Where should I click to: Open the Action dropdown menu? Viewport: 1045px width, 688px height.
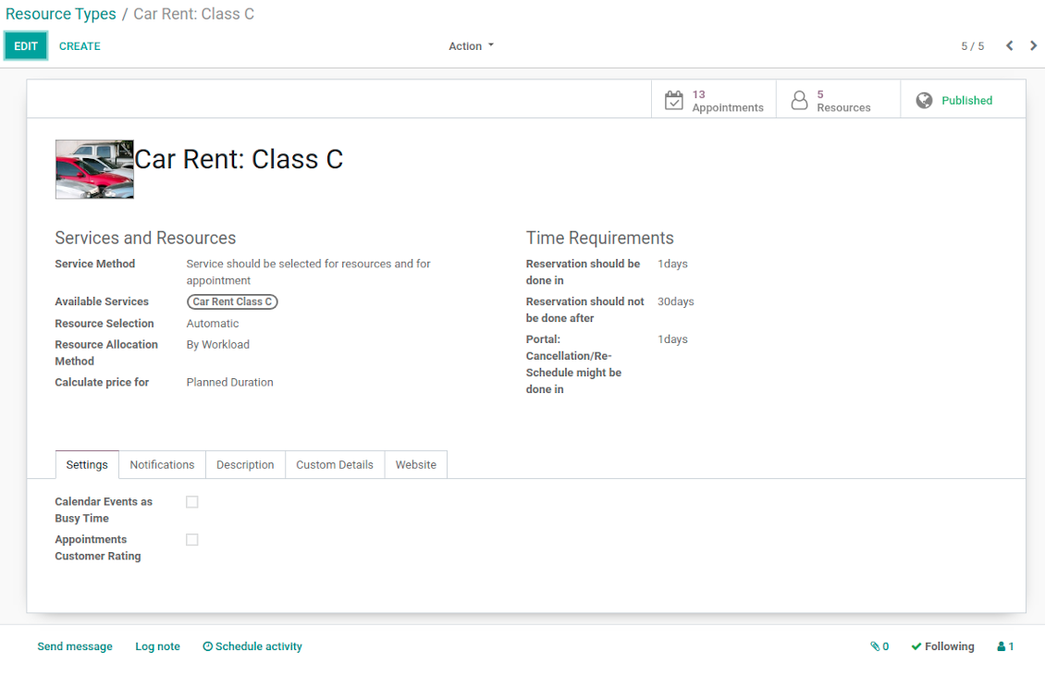pos(472,46)
